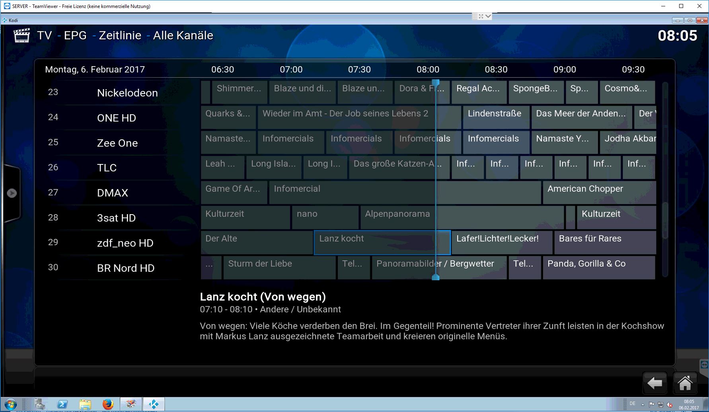Launch Server Manager from the taskbar
The width and height of the screenshot is (709, 412).
39,404
